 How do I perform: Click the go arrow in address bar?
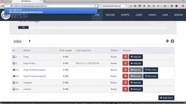pyautogui.click(x=95, y=6)
